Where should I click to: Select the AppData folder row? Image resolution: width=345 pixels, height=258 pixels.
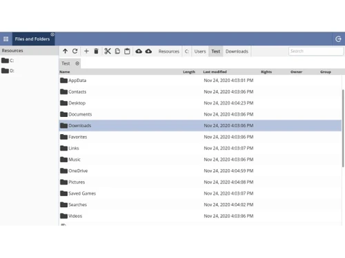click(200, 80)
